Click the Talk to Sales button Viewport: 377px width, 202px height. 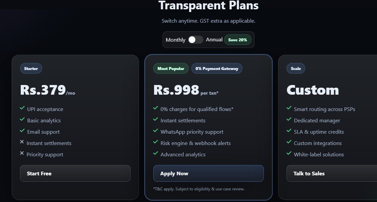pos(331,173)
